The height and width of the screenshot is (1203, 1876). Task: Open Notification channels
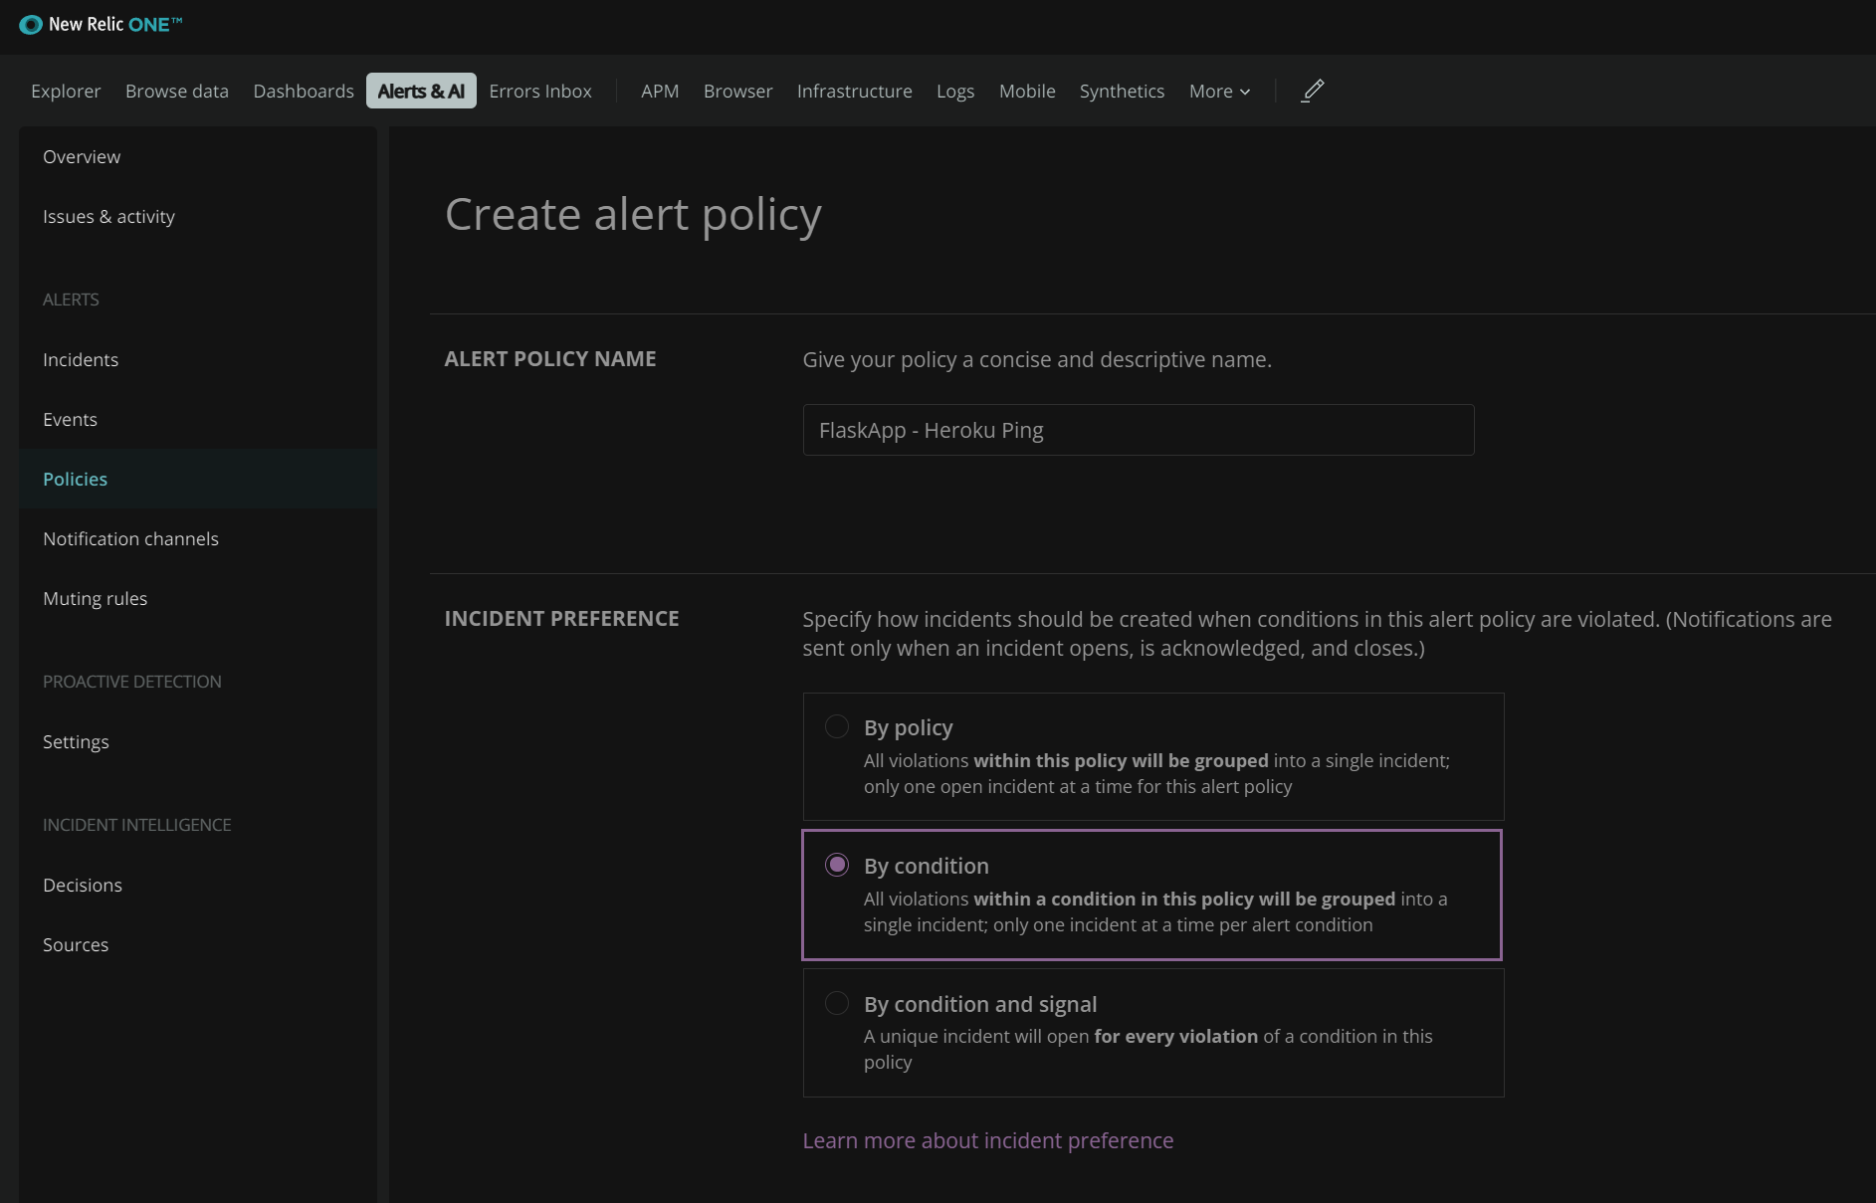point(198,538)
